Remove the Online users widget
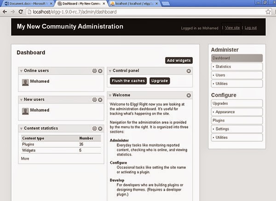The image size is (276, 201). [x=100, y=71]
